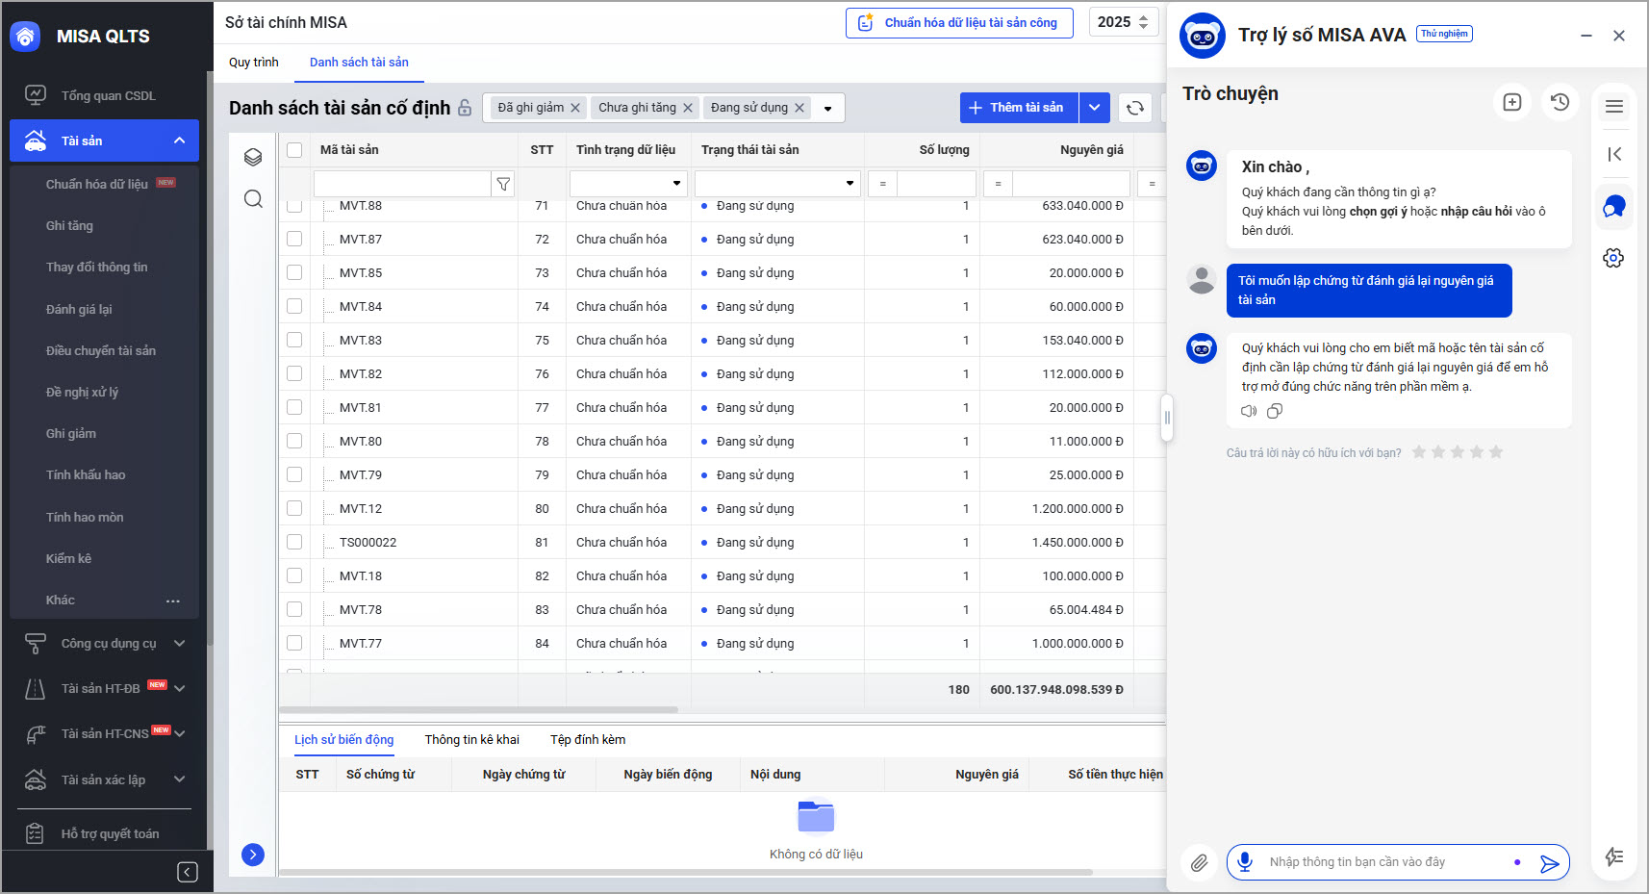
Task: Open Thông tin kê khai tab
Action: pyautogui.click(x=472, y=740)
